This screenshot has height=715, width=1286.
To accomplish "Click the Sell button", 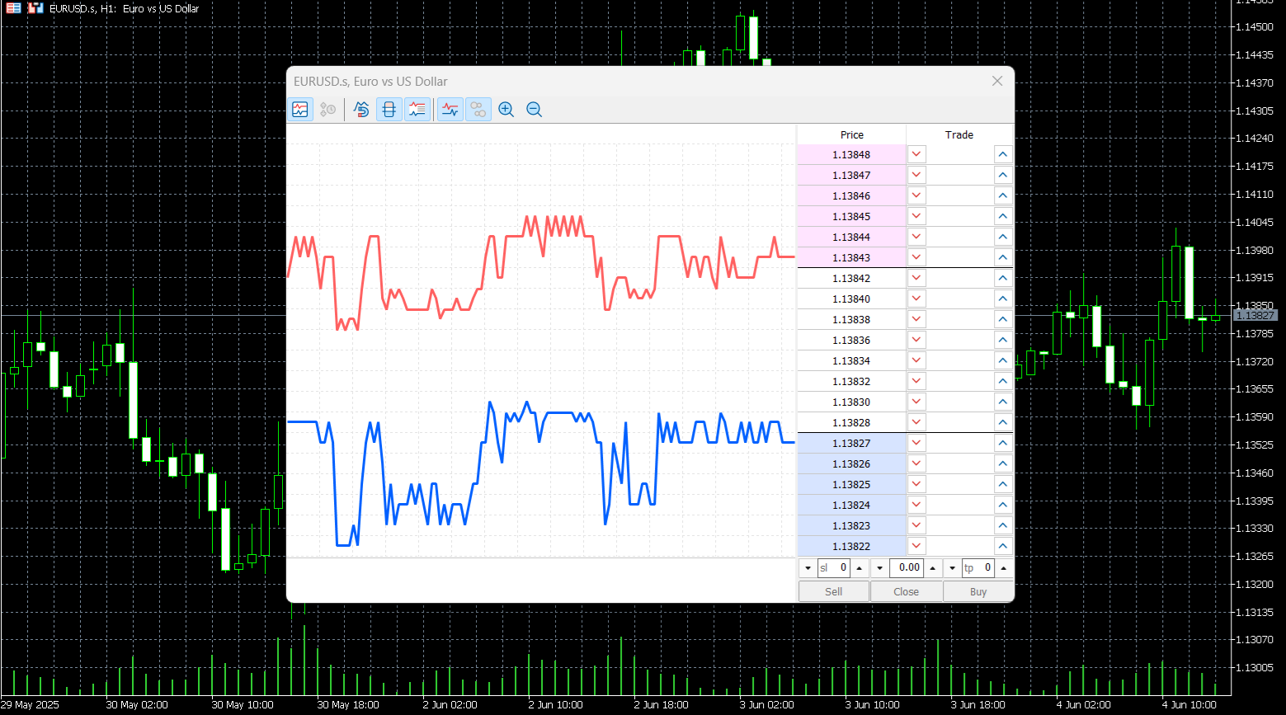I will tap(834, 591).
